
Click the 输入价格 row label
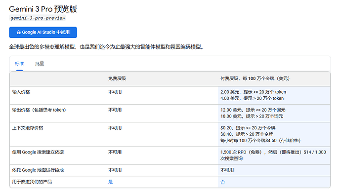(x=21, y=92)
